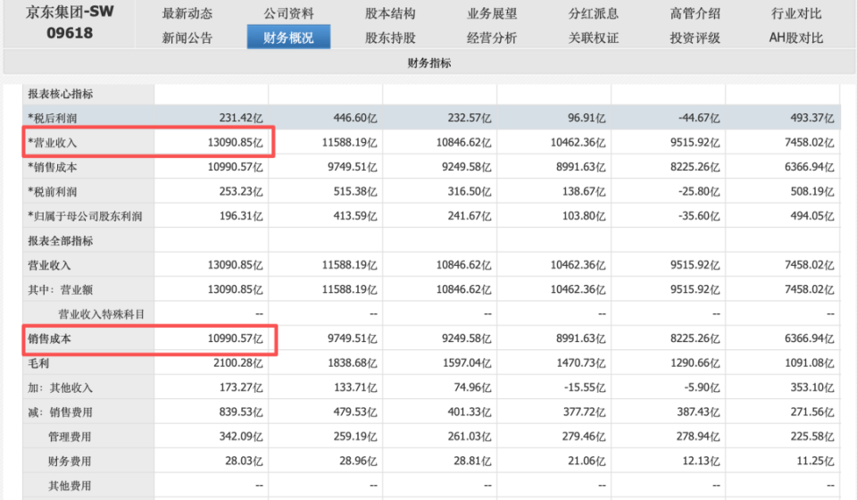Viewport: 857px width, 500px height.
Task: Click the 1838.68亿 毛利 value
Action: pyautogui.click(x=353, y=363)
